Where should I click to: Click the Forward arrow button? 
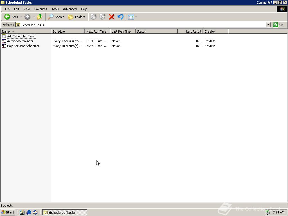(x=27, y=17)
